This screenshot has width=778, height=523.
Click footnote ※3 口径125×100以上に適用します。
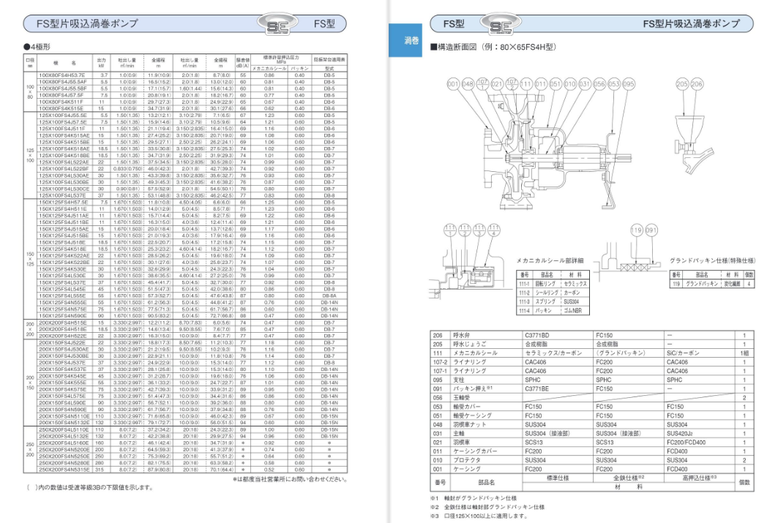point(479,516)
